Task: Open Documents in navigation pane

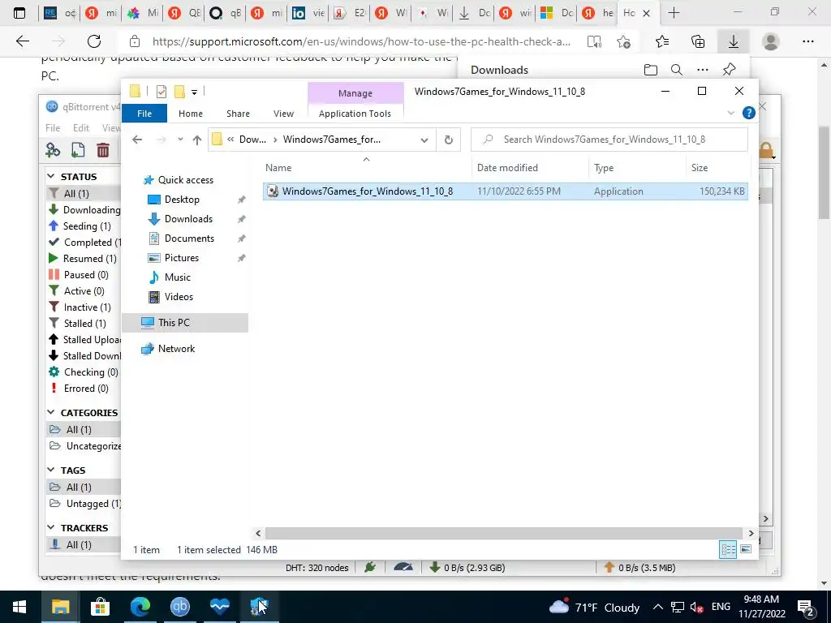Action: [189, 238]
